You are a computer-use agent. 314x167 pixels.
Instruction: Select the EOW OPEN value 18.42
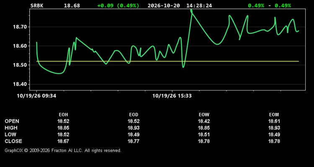[x=204, y=121]
